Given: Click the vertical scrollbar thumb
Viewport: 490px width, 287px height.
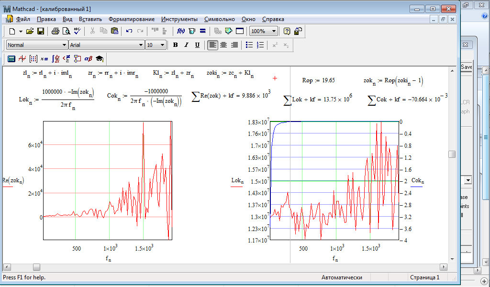Looking at the screenshot, I should (452, 154).
